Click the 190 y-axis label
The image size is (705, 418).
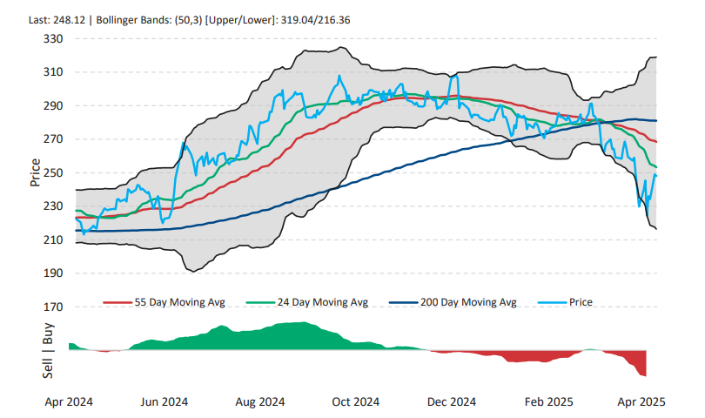click(53, 273)
